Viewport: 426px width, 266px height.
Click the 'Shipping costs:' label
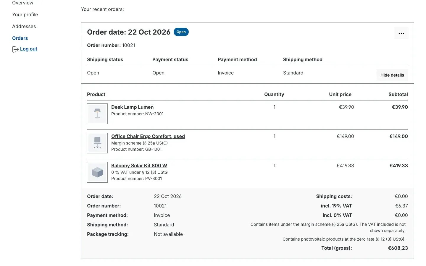click(334, 197)
